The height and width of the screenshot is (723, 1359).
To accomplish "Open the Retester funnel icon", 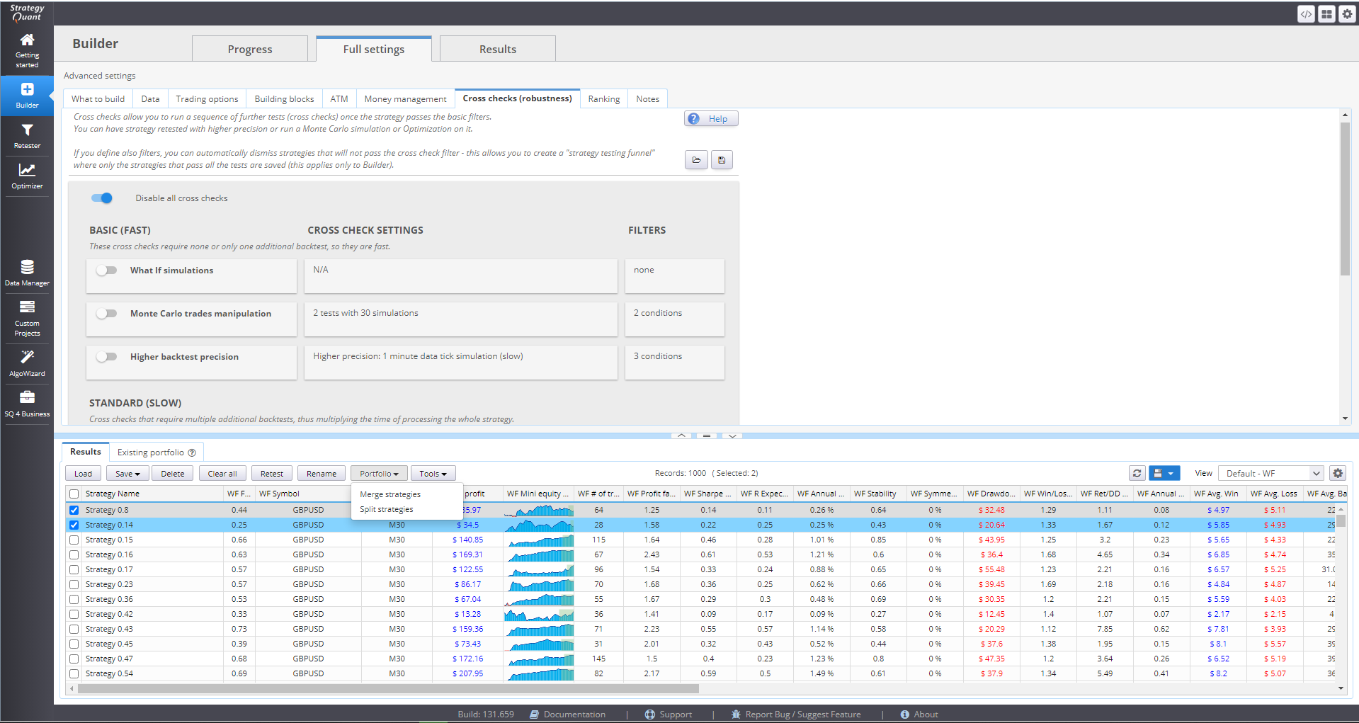I will coord(27,130).
